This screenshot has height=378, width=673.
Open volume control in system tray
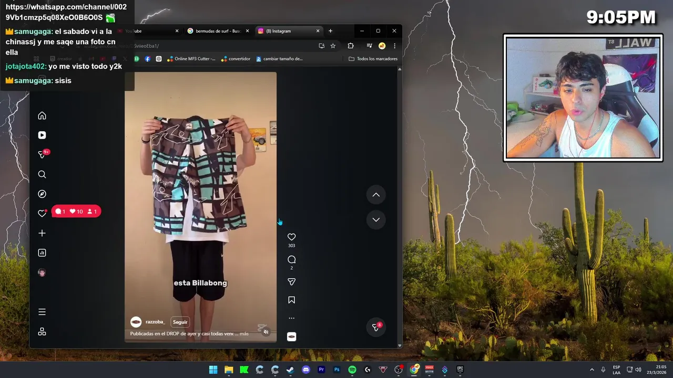[x=639, y=370]
